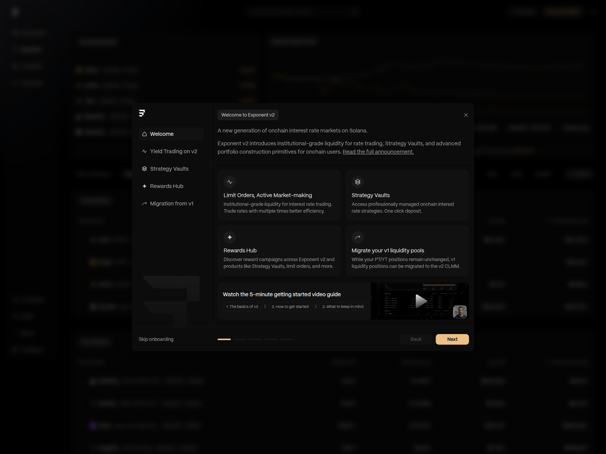
Task: Click the Next button
Action: [x=452, y=339]
